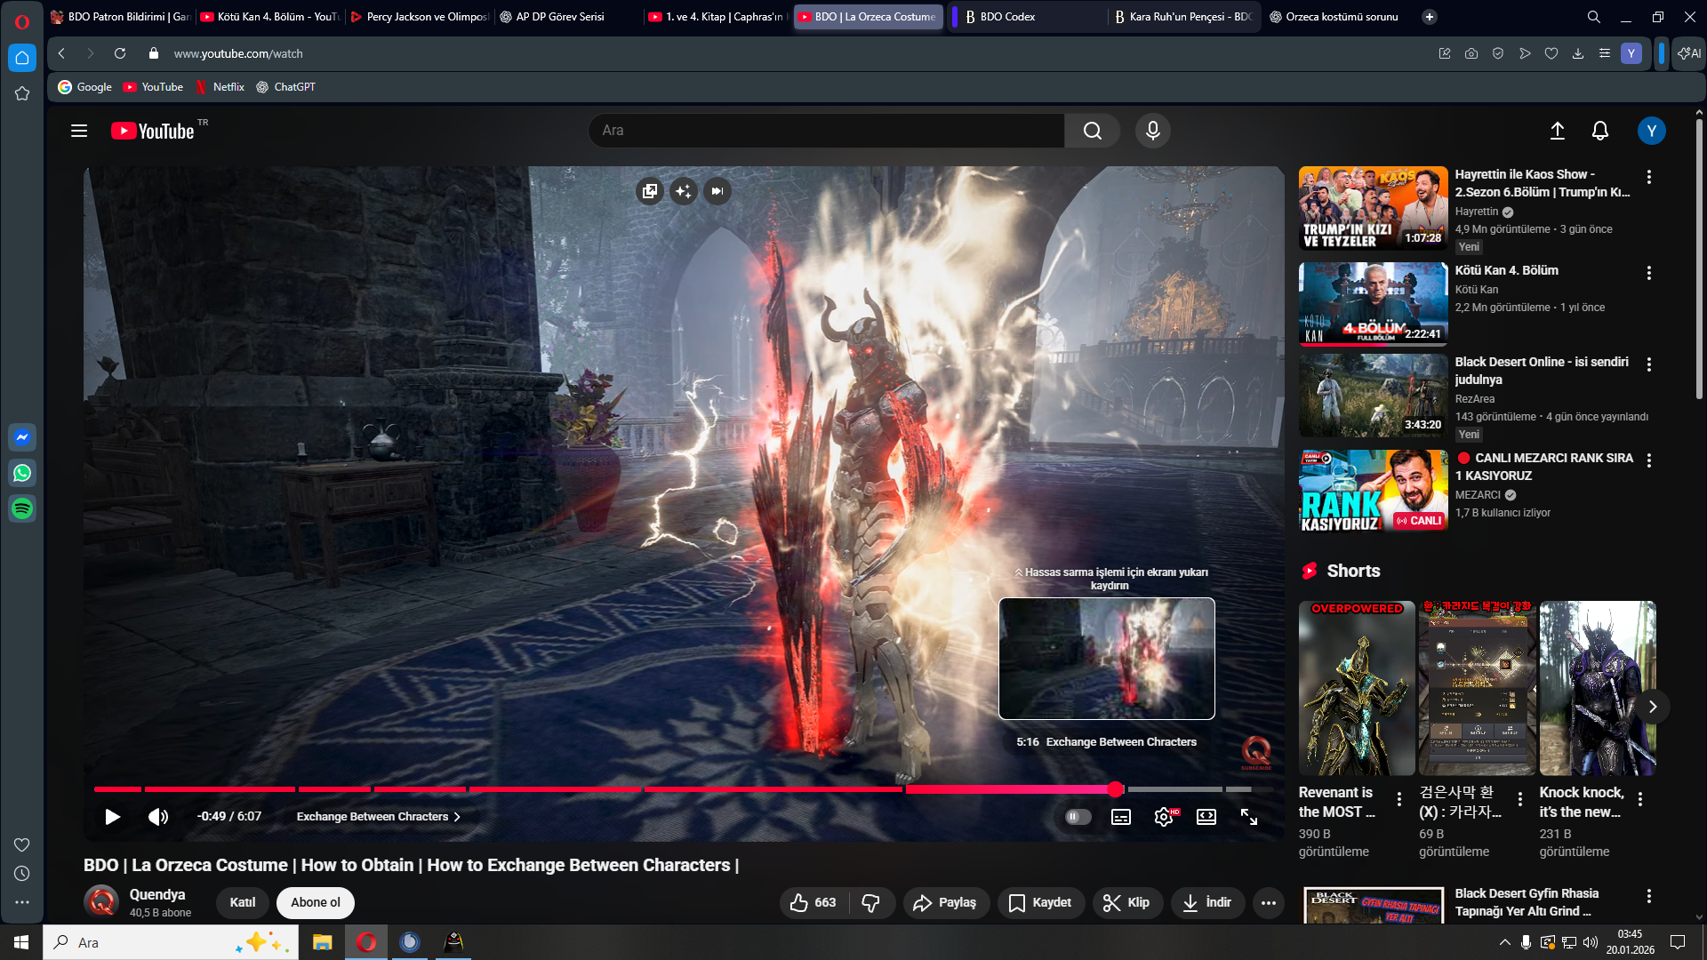The width and height of the screenshot is (1707, 960).
Task: Open YouTube notifications bell
Action: click(1600, 131)
